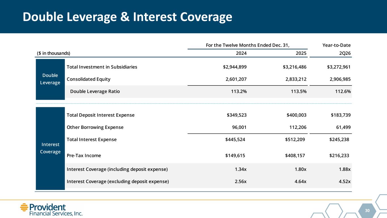The height and width of the screenshot is (218, 387).
Task: Click the page number 30 hexagon
Action: pos(367,211)
